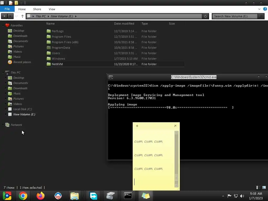
Task: Switch to the Home ribbon tab
Action: [22, 9]
